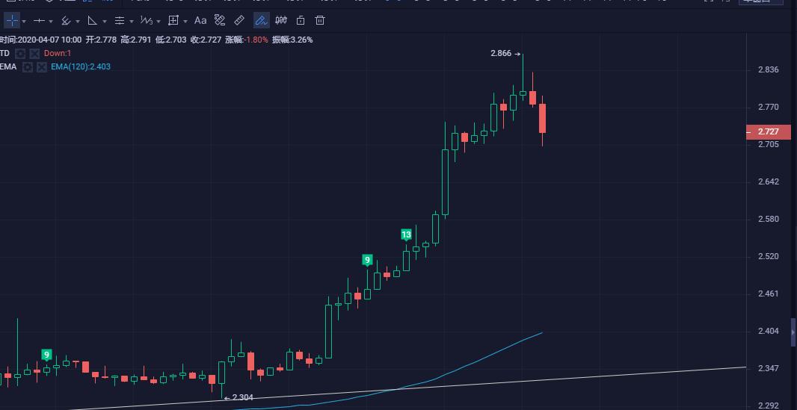Toggle the lock drawings icon

(301, 20)
